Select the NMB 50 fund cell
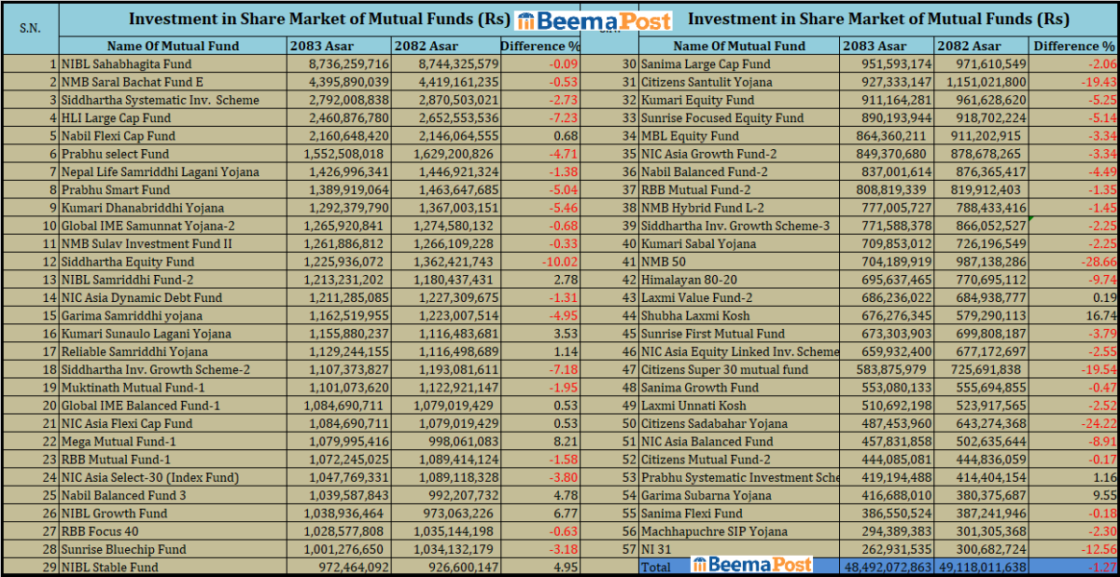This screenshot has width=1120, height=577. (x=738, y=262)
